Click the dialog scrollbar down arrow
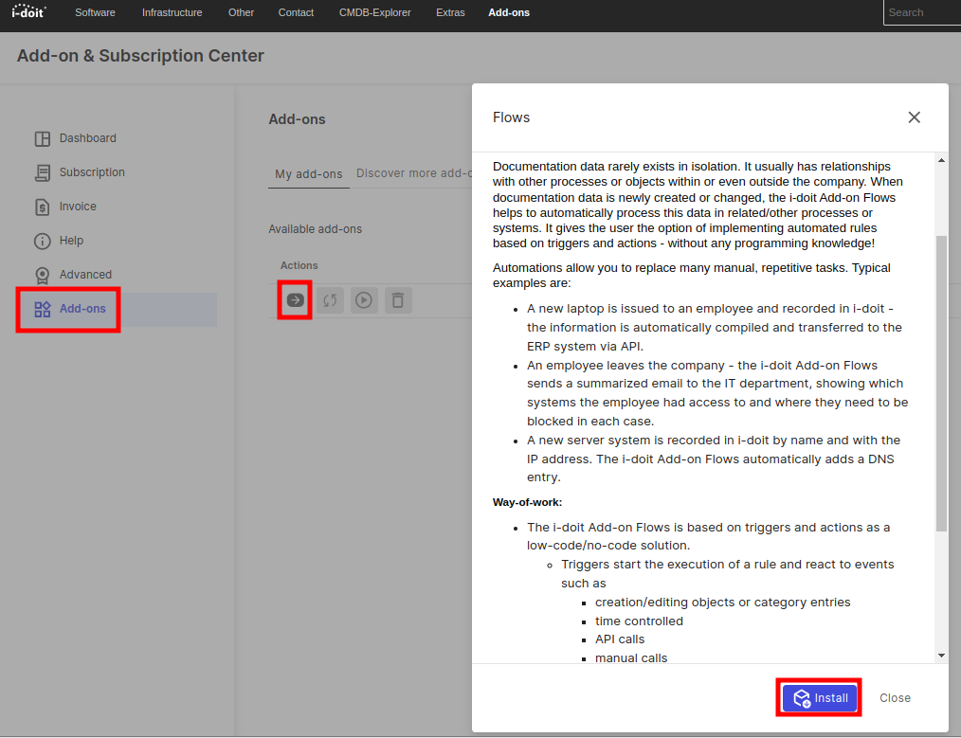Viewport: 961px width, 738px height. point(941,656)
